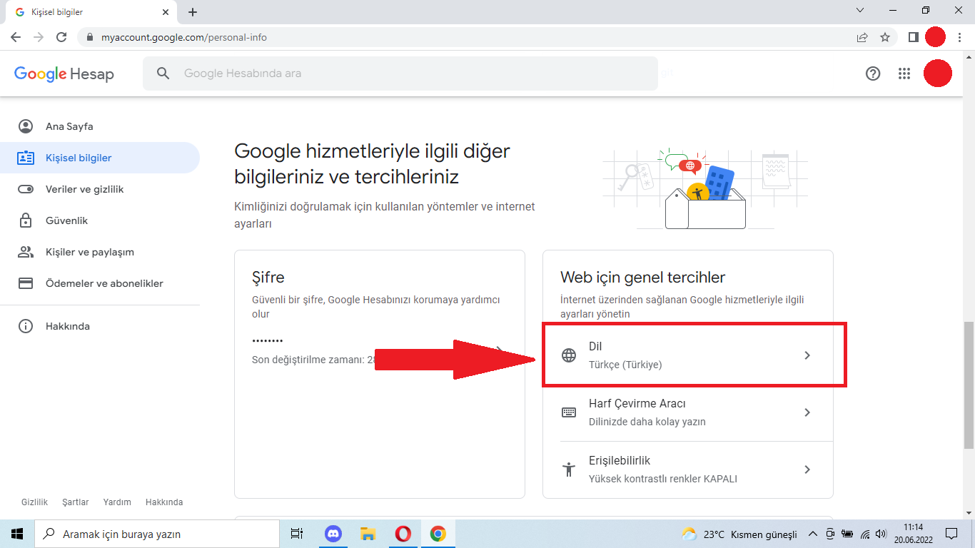The height and width of the screenshot is (548, 975).
Task: Launch Opera browser from taskbar
Action: point(403,534)
